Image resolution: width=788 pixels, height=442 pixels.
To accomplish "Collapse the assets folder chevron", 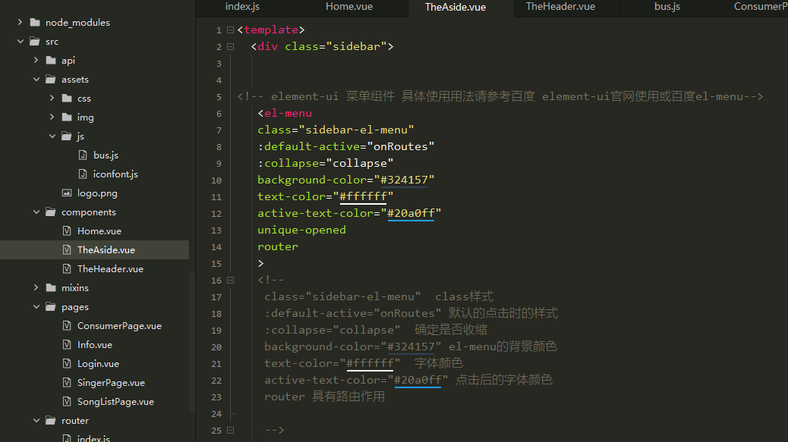I will (36, 80).
